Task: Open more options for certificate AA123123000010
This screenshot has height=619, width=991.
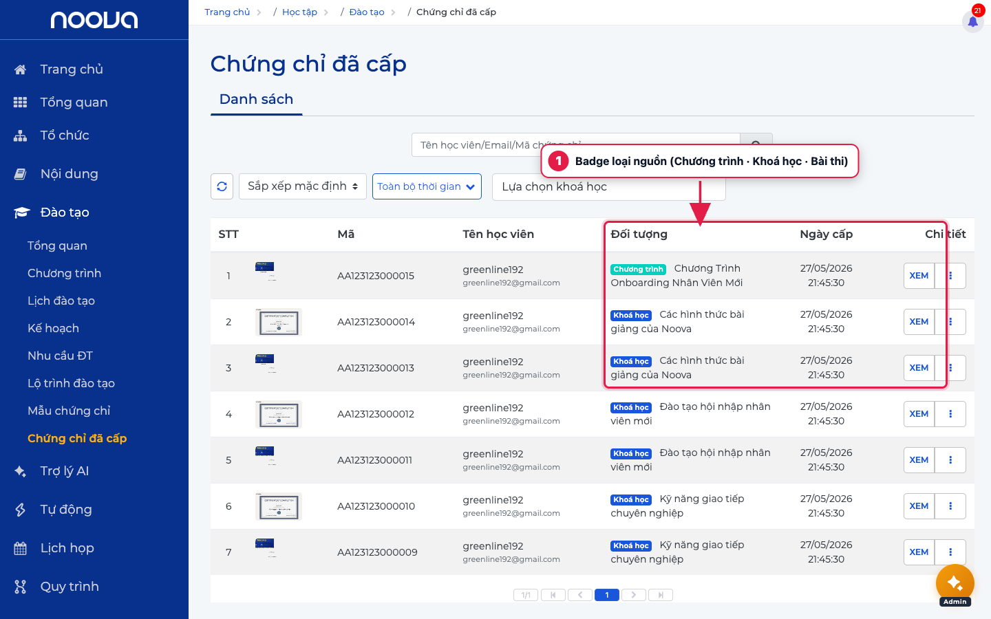Action: tap(950, 506)
